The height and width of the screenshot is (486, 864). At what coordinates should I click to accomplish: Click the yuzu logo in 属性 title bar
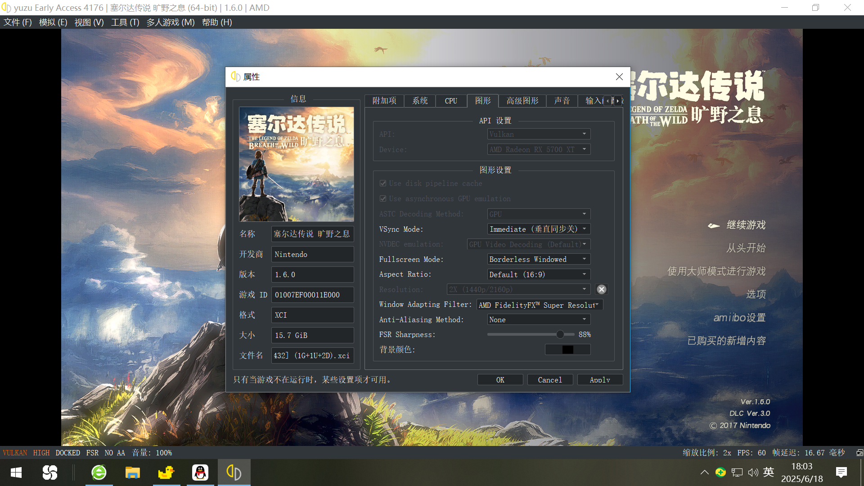pos(235,76)
